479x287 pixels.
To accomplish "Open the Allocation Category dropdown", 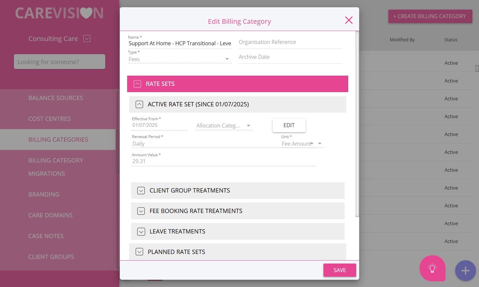I will (x=224, y=126).
